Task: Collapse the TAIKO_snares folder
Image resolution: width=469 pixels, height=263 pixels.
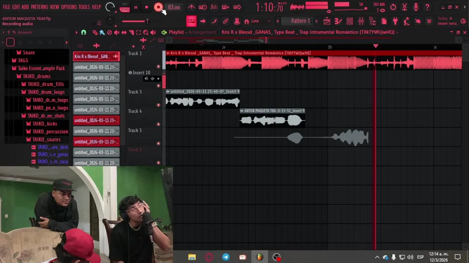Action: (x=43, y=140)
